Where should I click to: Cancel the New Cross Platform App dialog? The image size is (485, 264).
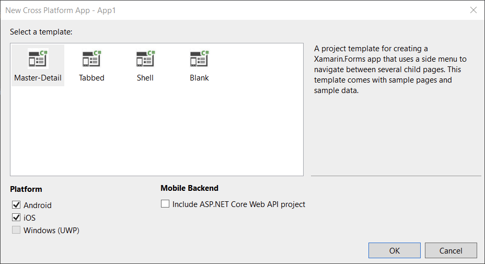tap(451, 250)
